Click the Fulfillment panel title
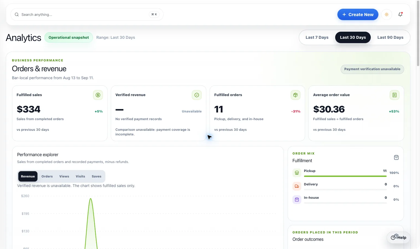This screenshot has height=249, width=420. point(302,161)
